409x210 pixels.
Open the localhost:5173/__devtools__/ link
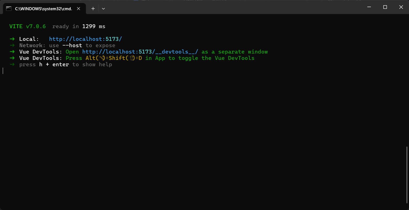coord(140,52)
